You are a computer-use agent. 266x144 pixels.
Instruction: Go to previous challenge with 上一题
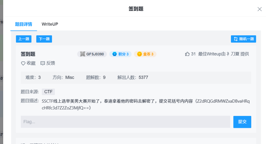click(x=24, y=39)
